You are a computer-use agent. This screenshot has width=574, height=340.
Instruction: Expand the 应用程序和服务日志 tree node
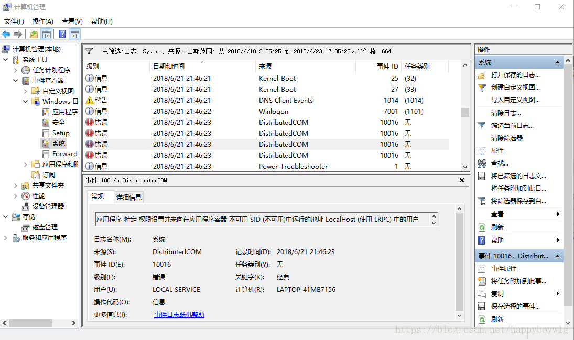(x=25, y=164)
